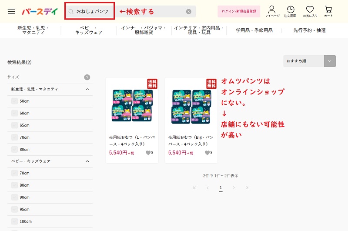This screenshot has height=231, width=348.
Task: Collapse the 新生児・乳児・マタニティ size section
Action: [x=87, y=89]
